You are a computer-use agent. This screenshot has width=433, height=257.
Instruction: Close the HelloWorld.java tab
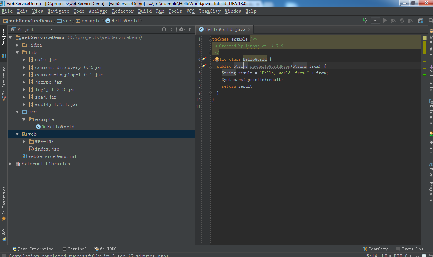(x=250, y=29)
